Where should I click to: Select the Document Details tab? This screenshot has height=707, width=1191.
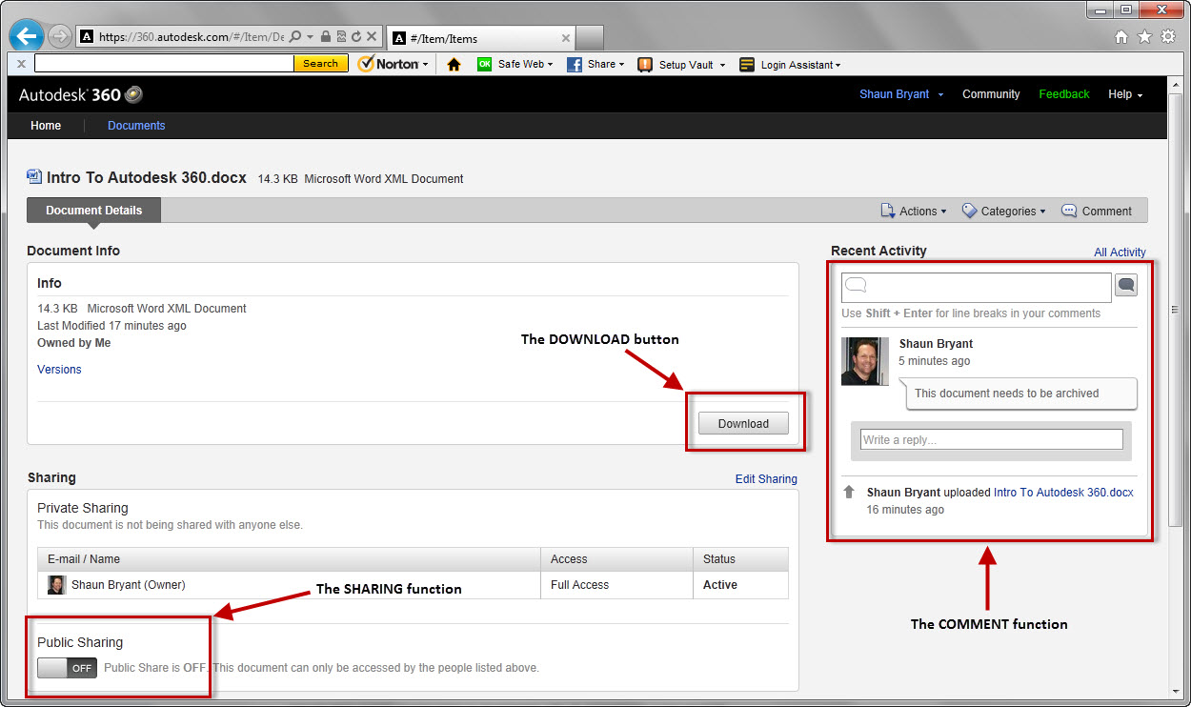click(94, 211)
